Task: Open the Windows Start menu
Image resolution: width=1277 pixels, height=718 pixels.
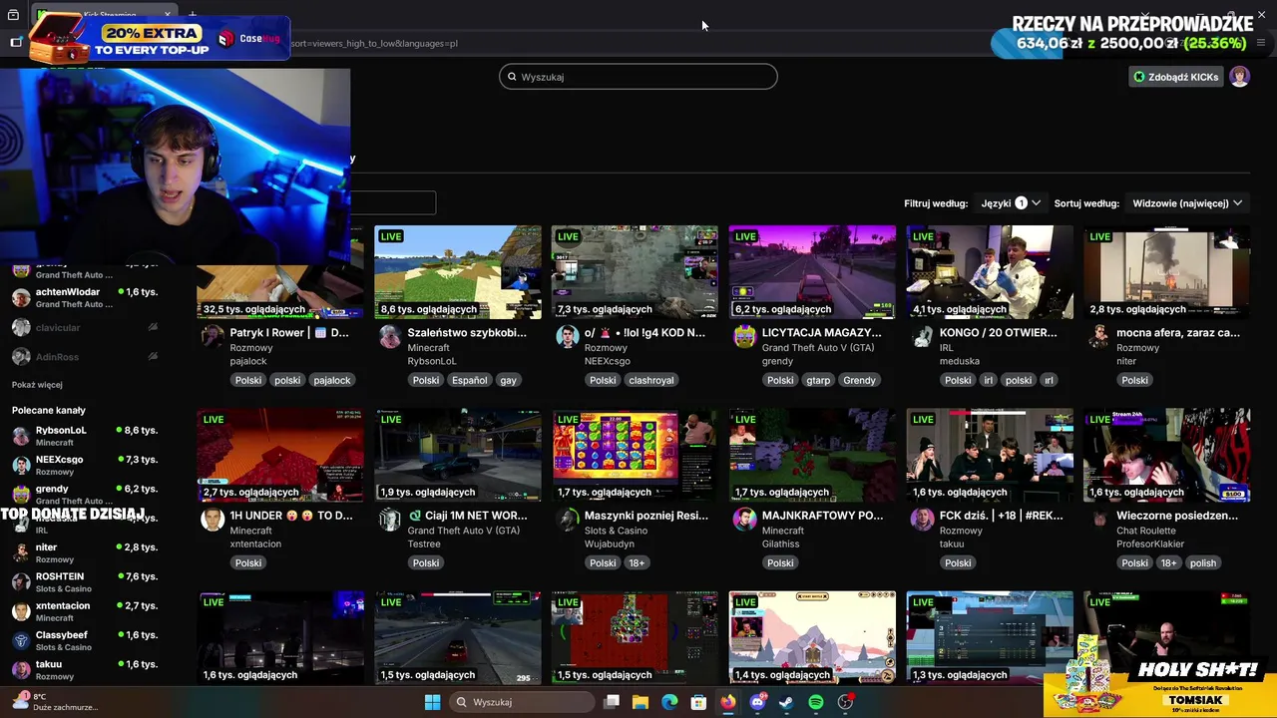Action: coord(432,702)
